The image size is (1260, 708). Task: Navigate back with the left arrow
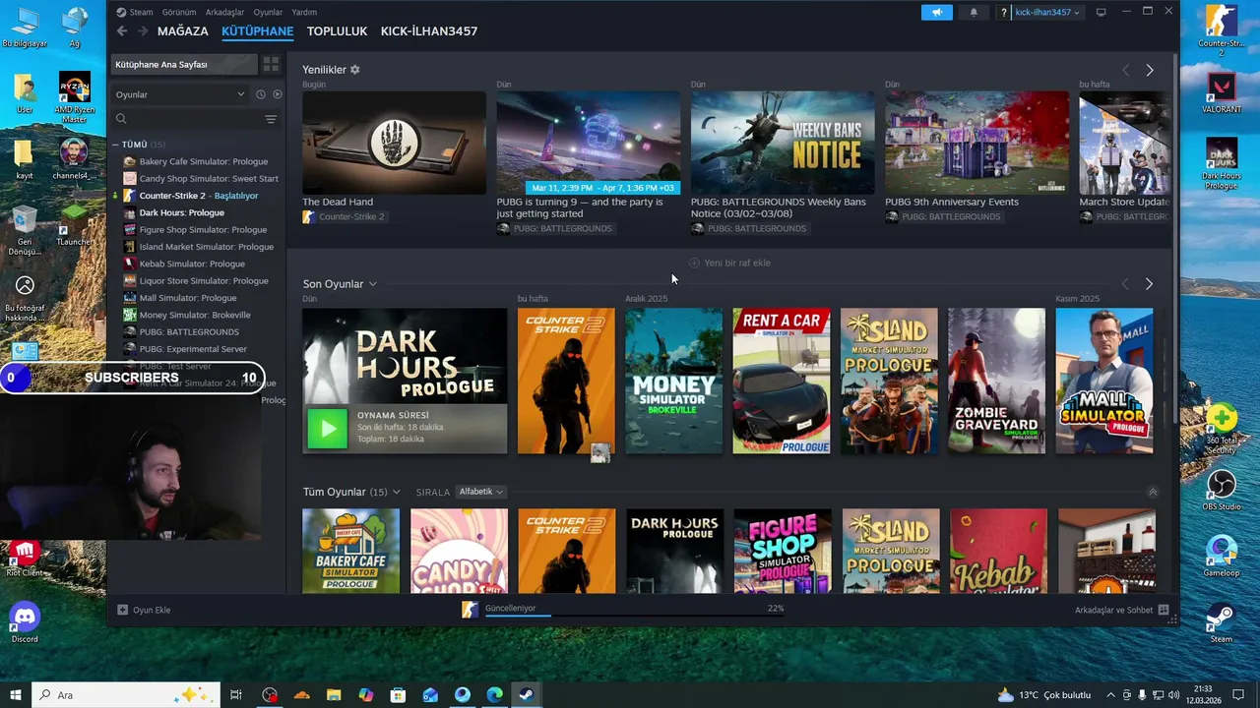point(122,31)
